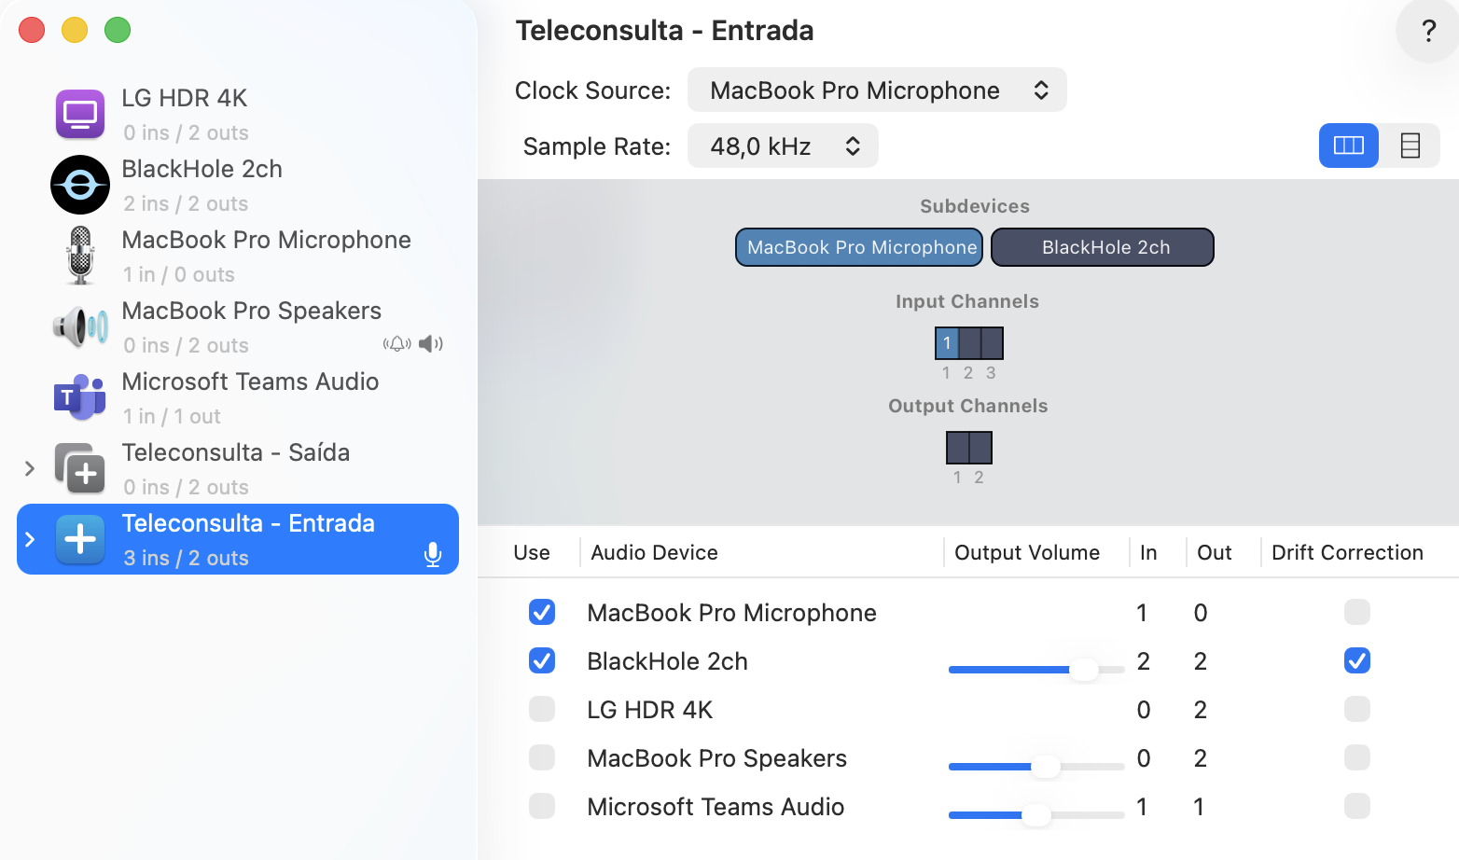
Task: Click the Drift Correction column header
Action: coord(1347,552)
